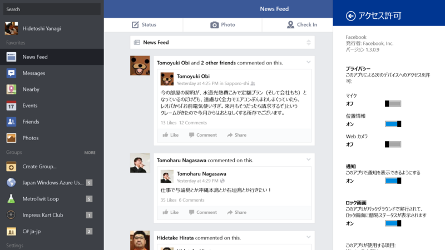Open C# ja-jp group icon

[x=11, y=231]
